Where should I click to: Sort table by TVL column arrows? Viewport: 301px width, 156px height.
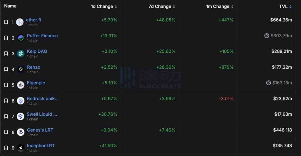click(x=290, y=6)
